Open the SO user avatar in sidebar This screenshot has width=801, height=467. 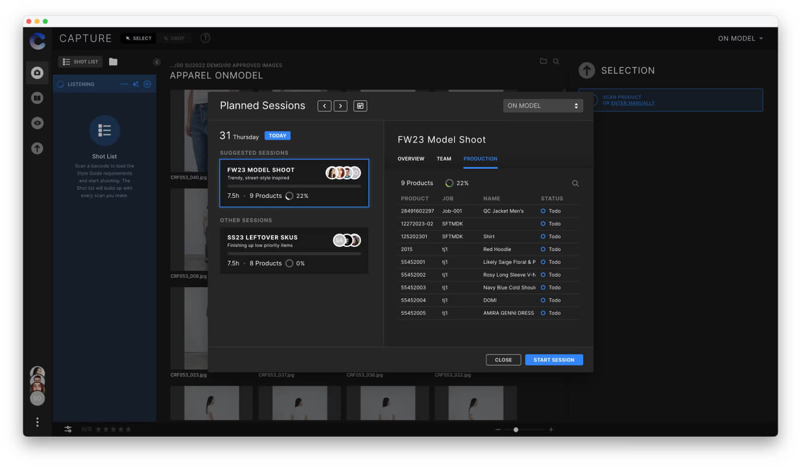37,398
